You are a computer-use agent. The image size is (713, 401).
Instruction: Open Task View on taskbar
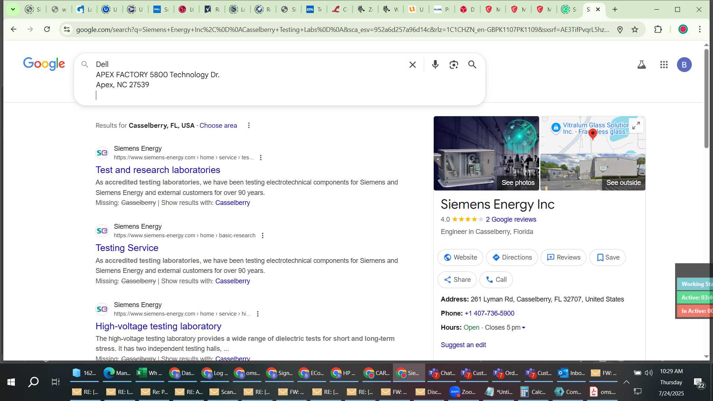pyautogui.click(x=56, y=382)
